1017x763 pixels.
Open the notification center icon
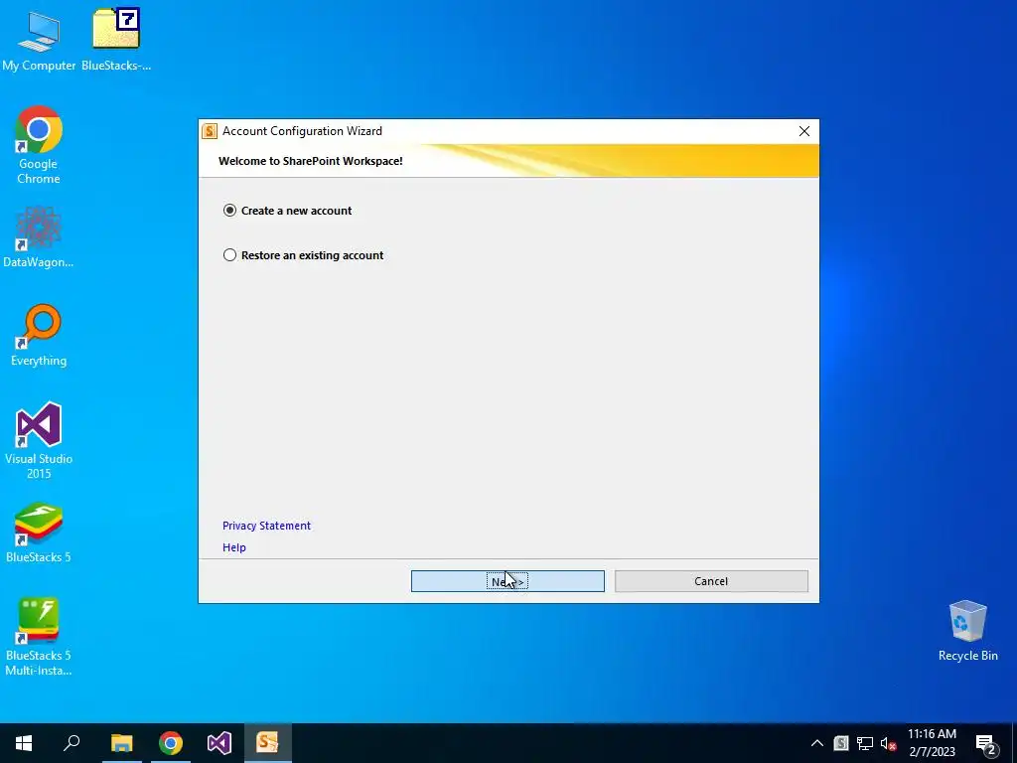(x=986, y=744)
